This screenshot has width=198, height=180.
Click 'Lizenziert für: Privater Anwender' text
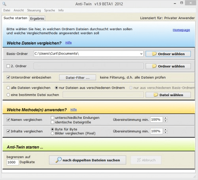click(x=167, y=18)
